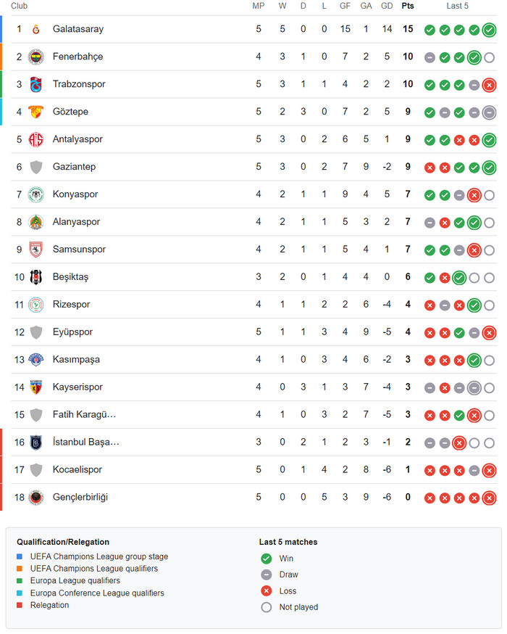Click the Last 5 column header
The height and width of the screenshot is (634, 507).
pos(457,6)
